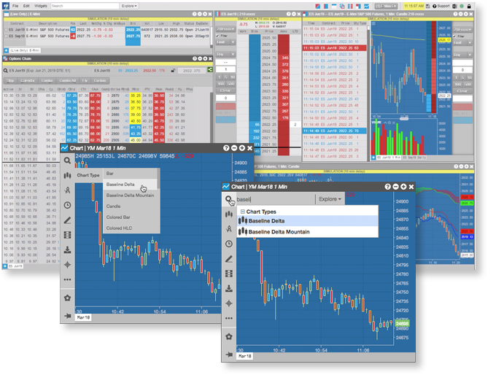Expand the Explore dropdown in the front chart
The height and width of the screenshot is (383, 496).
point(330,199)
